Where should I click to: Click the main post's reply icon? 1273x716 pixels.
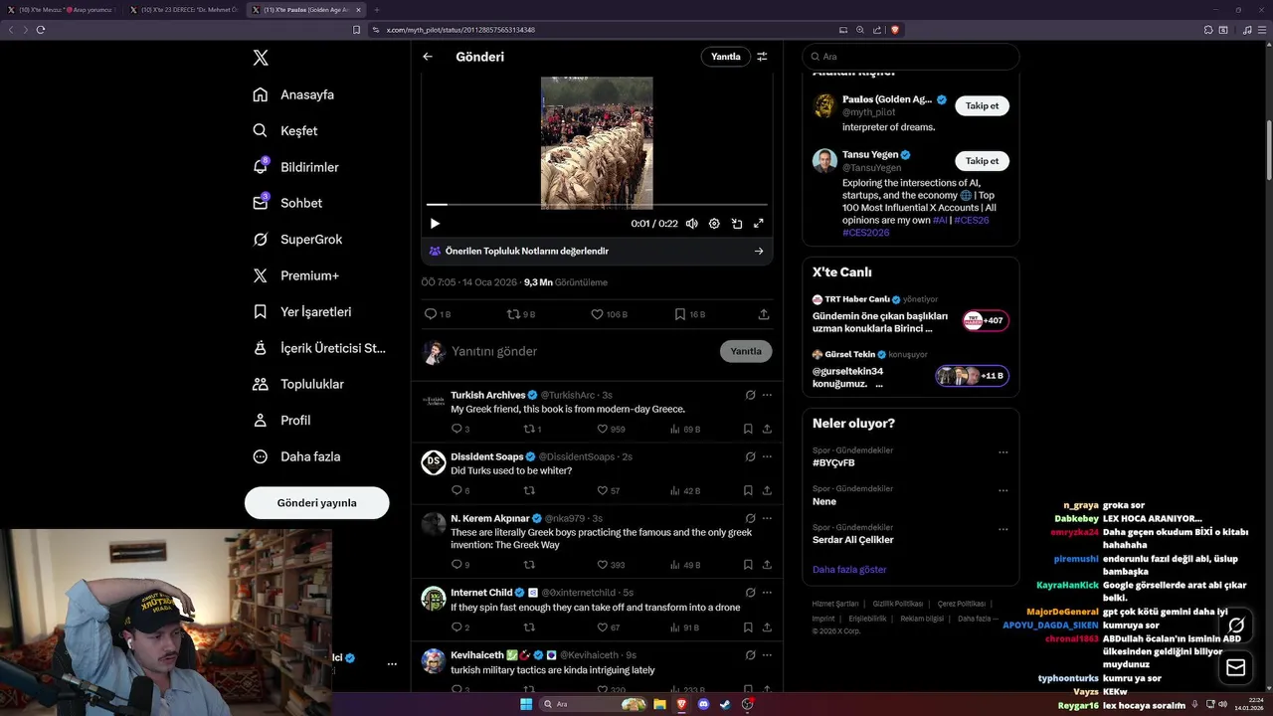(431, 314)
